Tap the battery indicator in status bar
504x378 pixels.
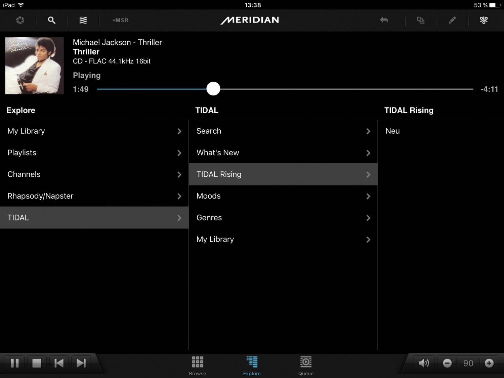pyautogui.click(x=495, y=5)
